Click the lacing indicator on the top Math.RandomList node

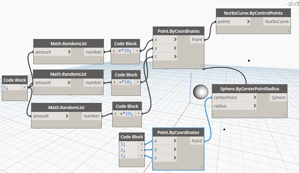point(101,61)
